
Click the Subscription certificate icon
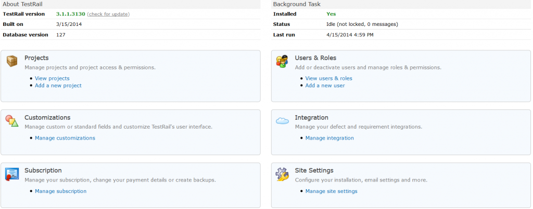point(12,174)
